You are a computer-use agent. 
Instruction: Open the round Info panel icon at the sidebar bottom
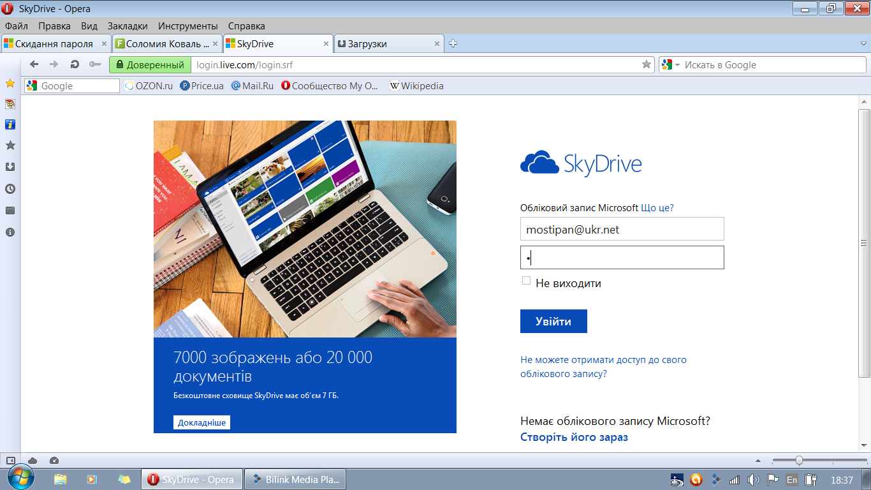(x=10, y=232)
